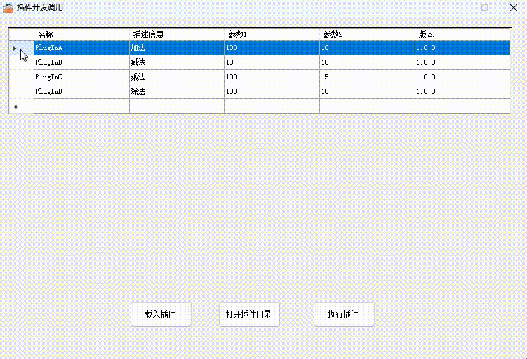Select row header of PlugInD row

[x=21, y=92]
